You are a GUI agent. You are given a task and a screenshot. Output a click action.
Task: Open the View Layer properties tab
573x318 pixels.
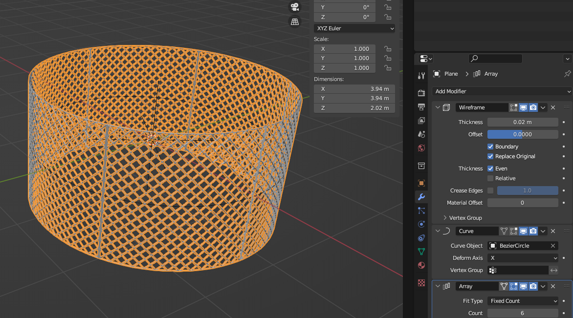[421, 121]
